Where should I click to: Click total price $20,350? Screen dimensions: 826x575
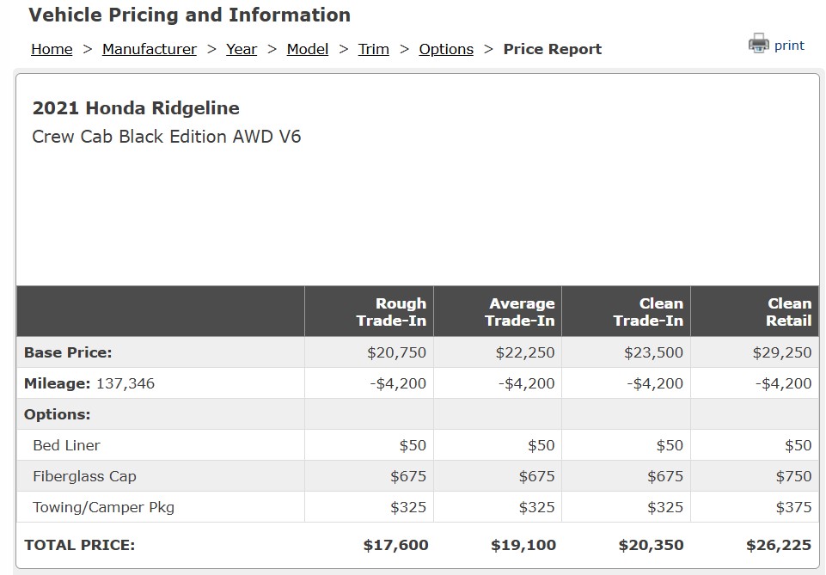(652, 545)
